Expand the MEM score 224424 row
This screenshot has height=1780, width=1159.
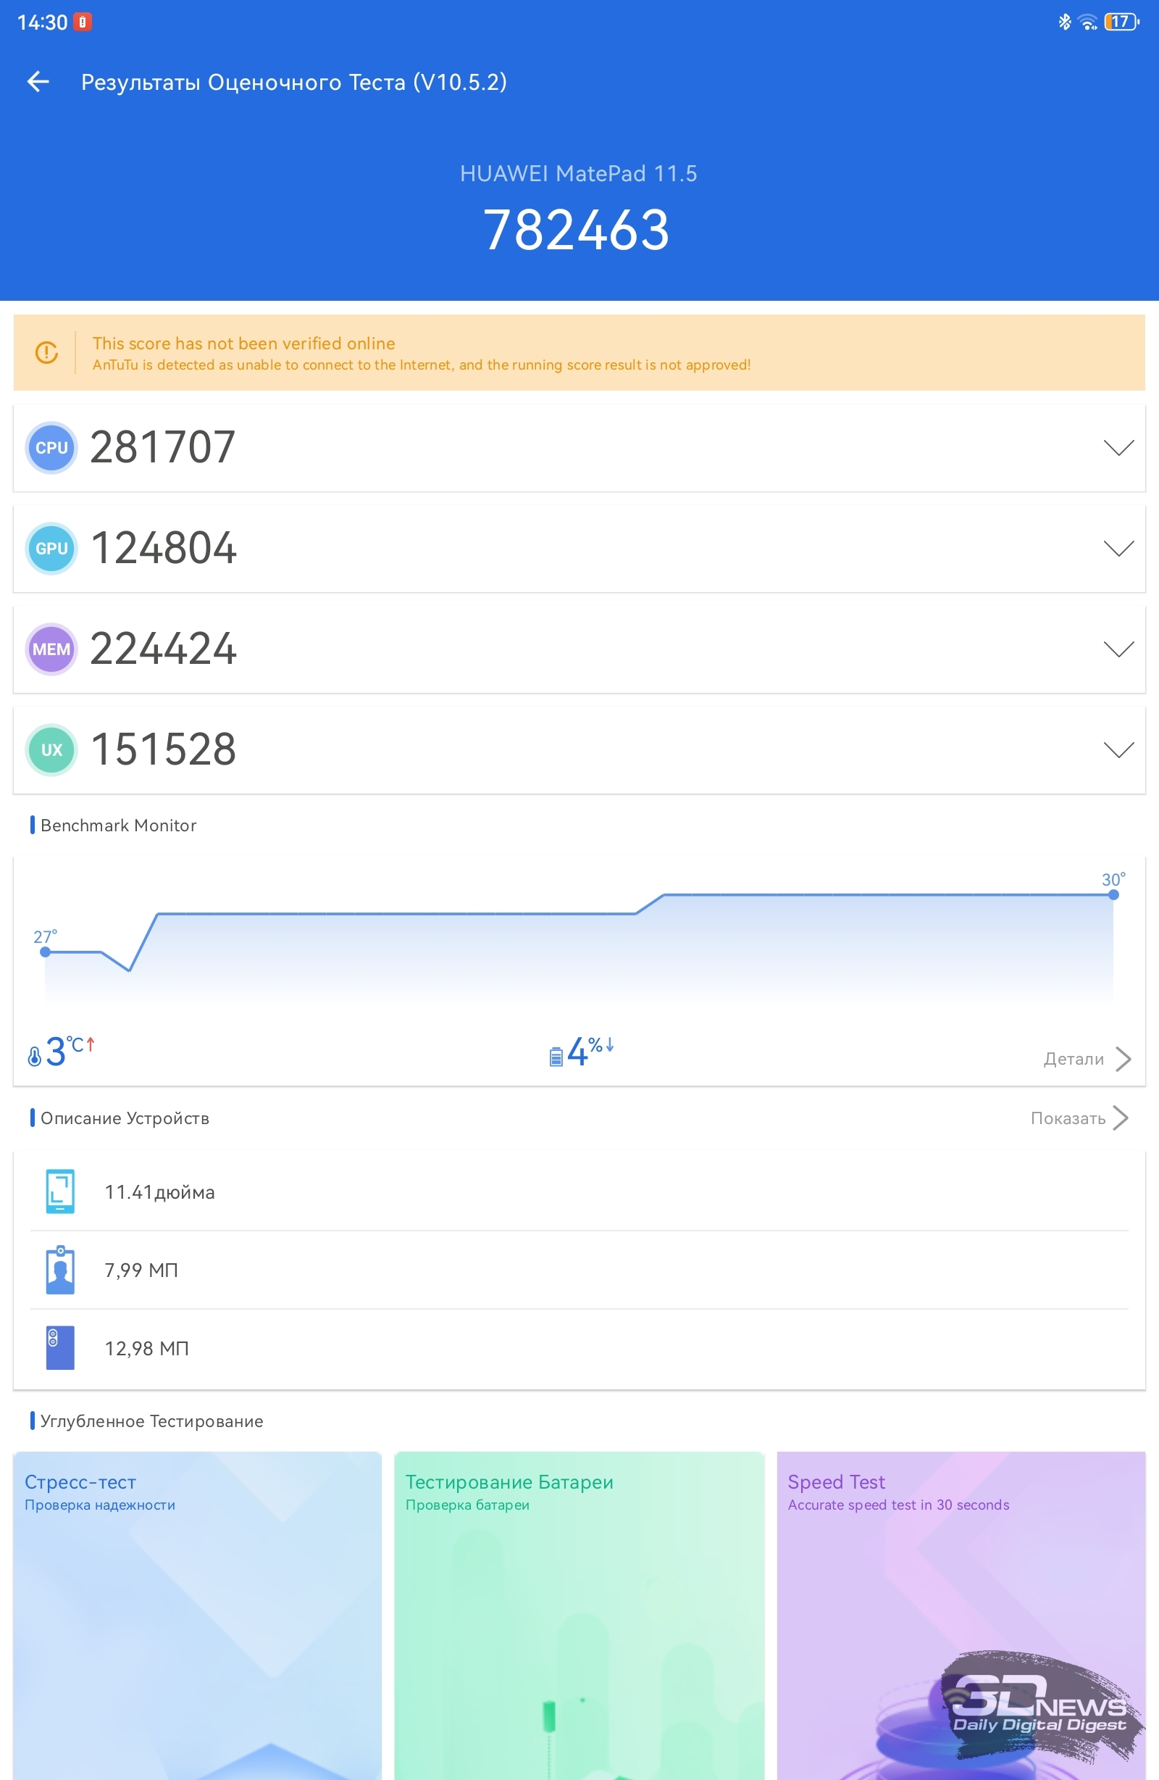pos(579,650)
